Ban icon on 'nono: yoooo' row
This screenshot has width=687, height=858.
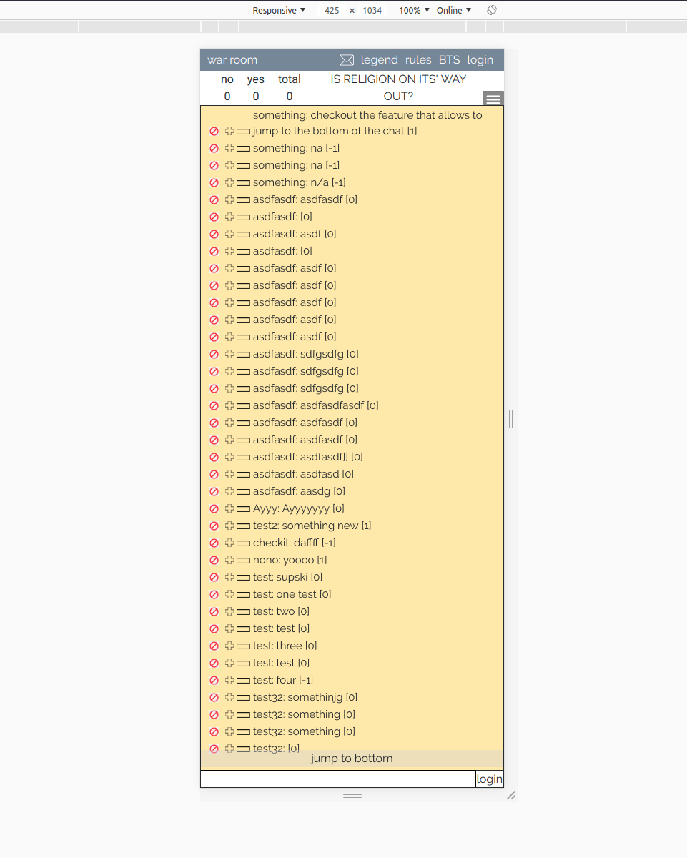[x=214, y=561]
